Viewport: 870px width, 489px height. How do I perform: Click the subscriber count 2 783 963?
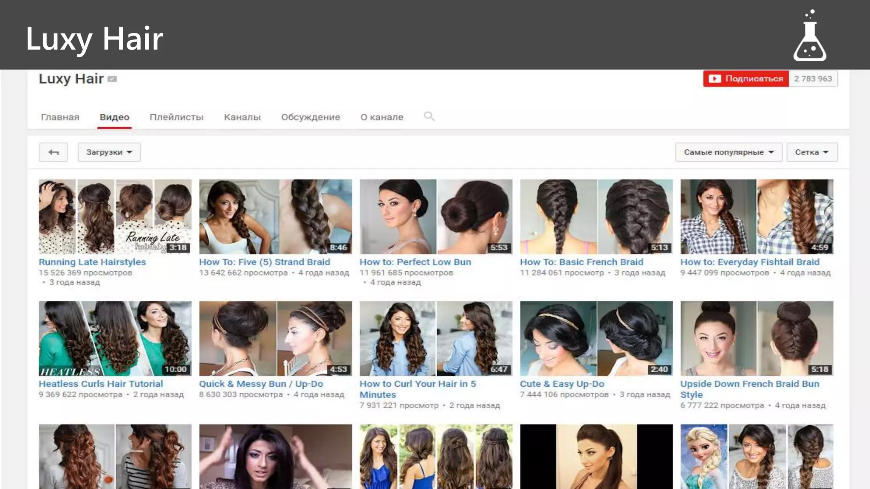click(x=813, y=79)
